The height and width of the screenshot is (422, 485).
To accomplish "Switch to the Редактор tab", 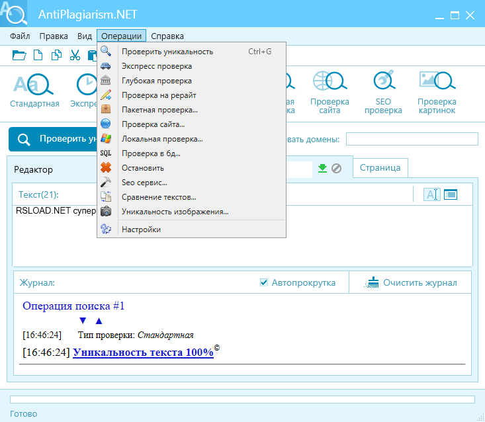I will (33, 169).
